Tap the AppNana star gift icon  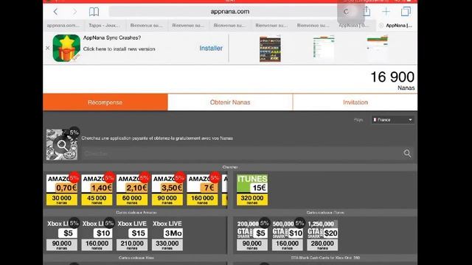(x=66, y=48)
